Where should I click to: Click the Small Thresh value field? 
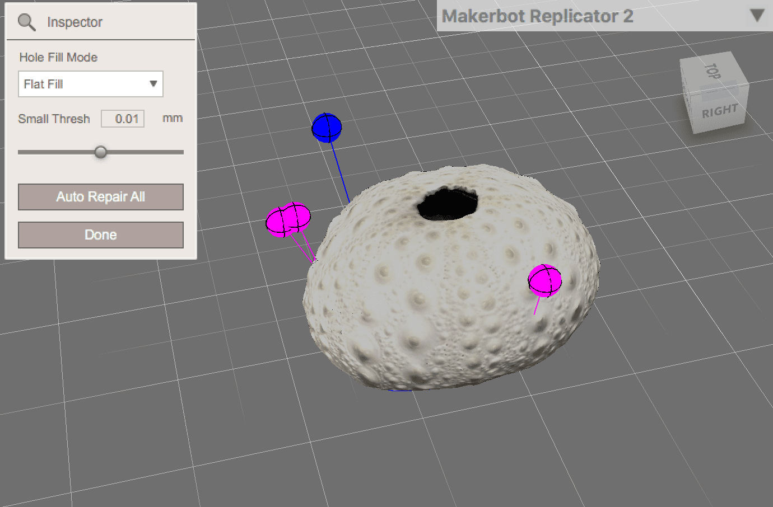(x=123, y=119)
